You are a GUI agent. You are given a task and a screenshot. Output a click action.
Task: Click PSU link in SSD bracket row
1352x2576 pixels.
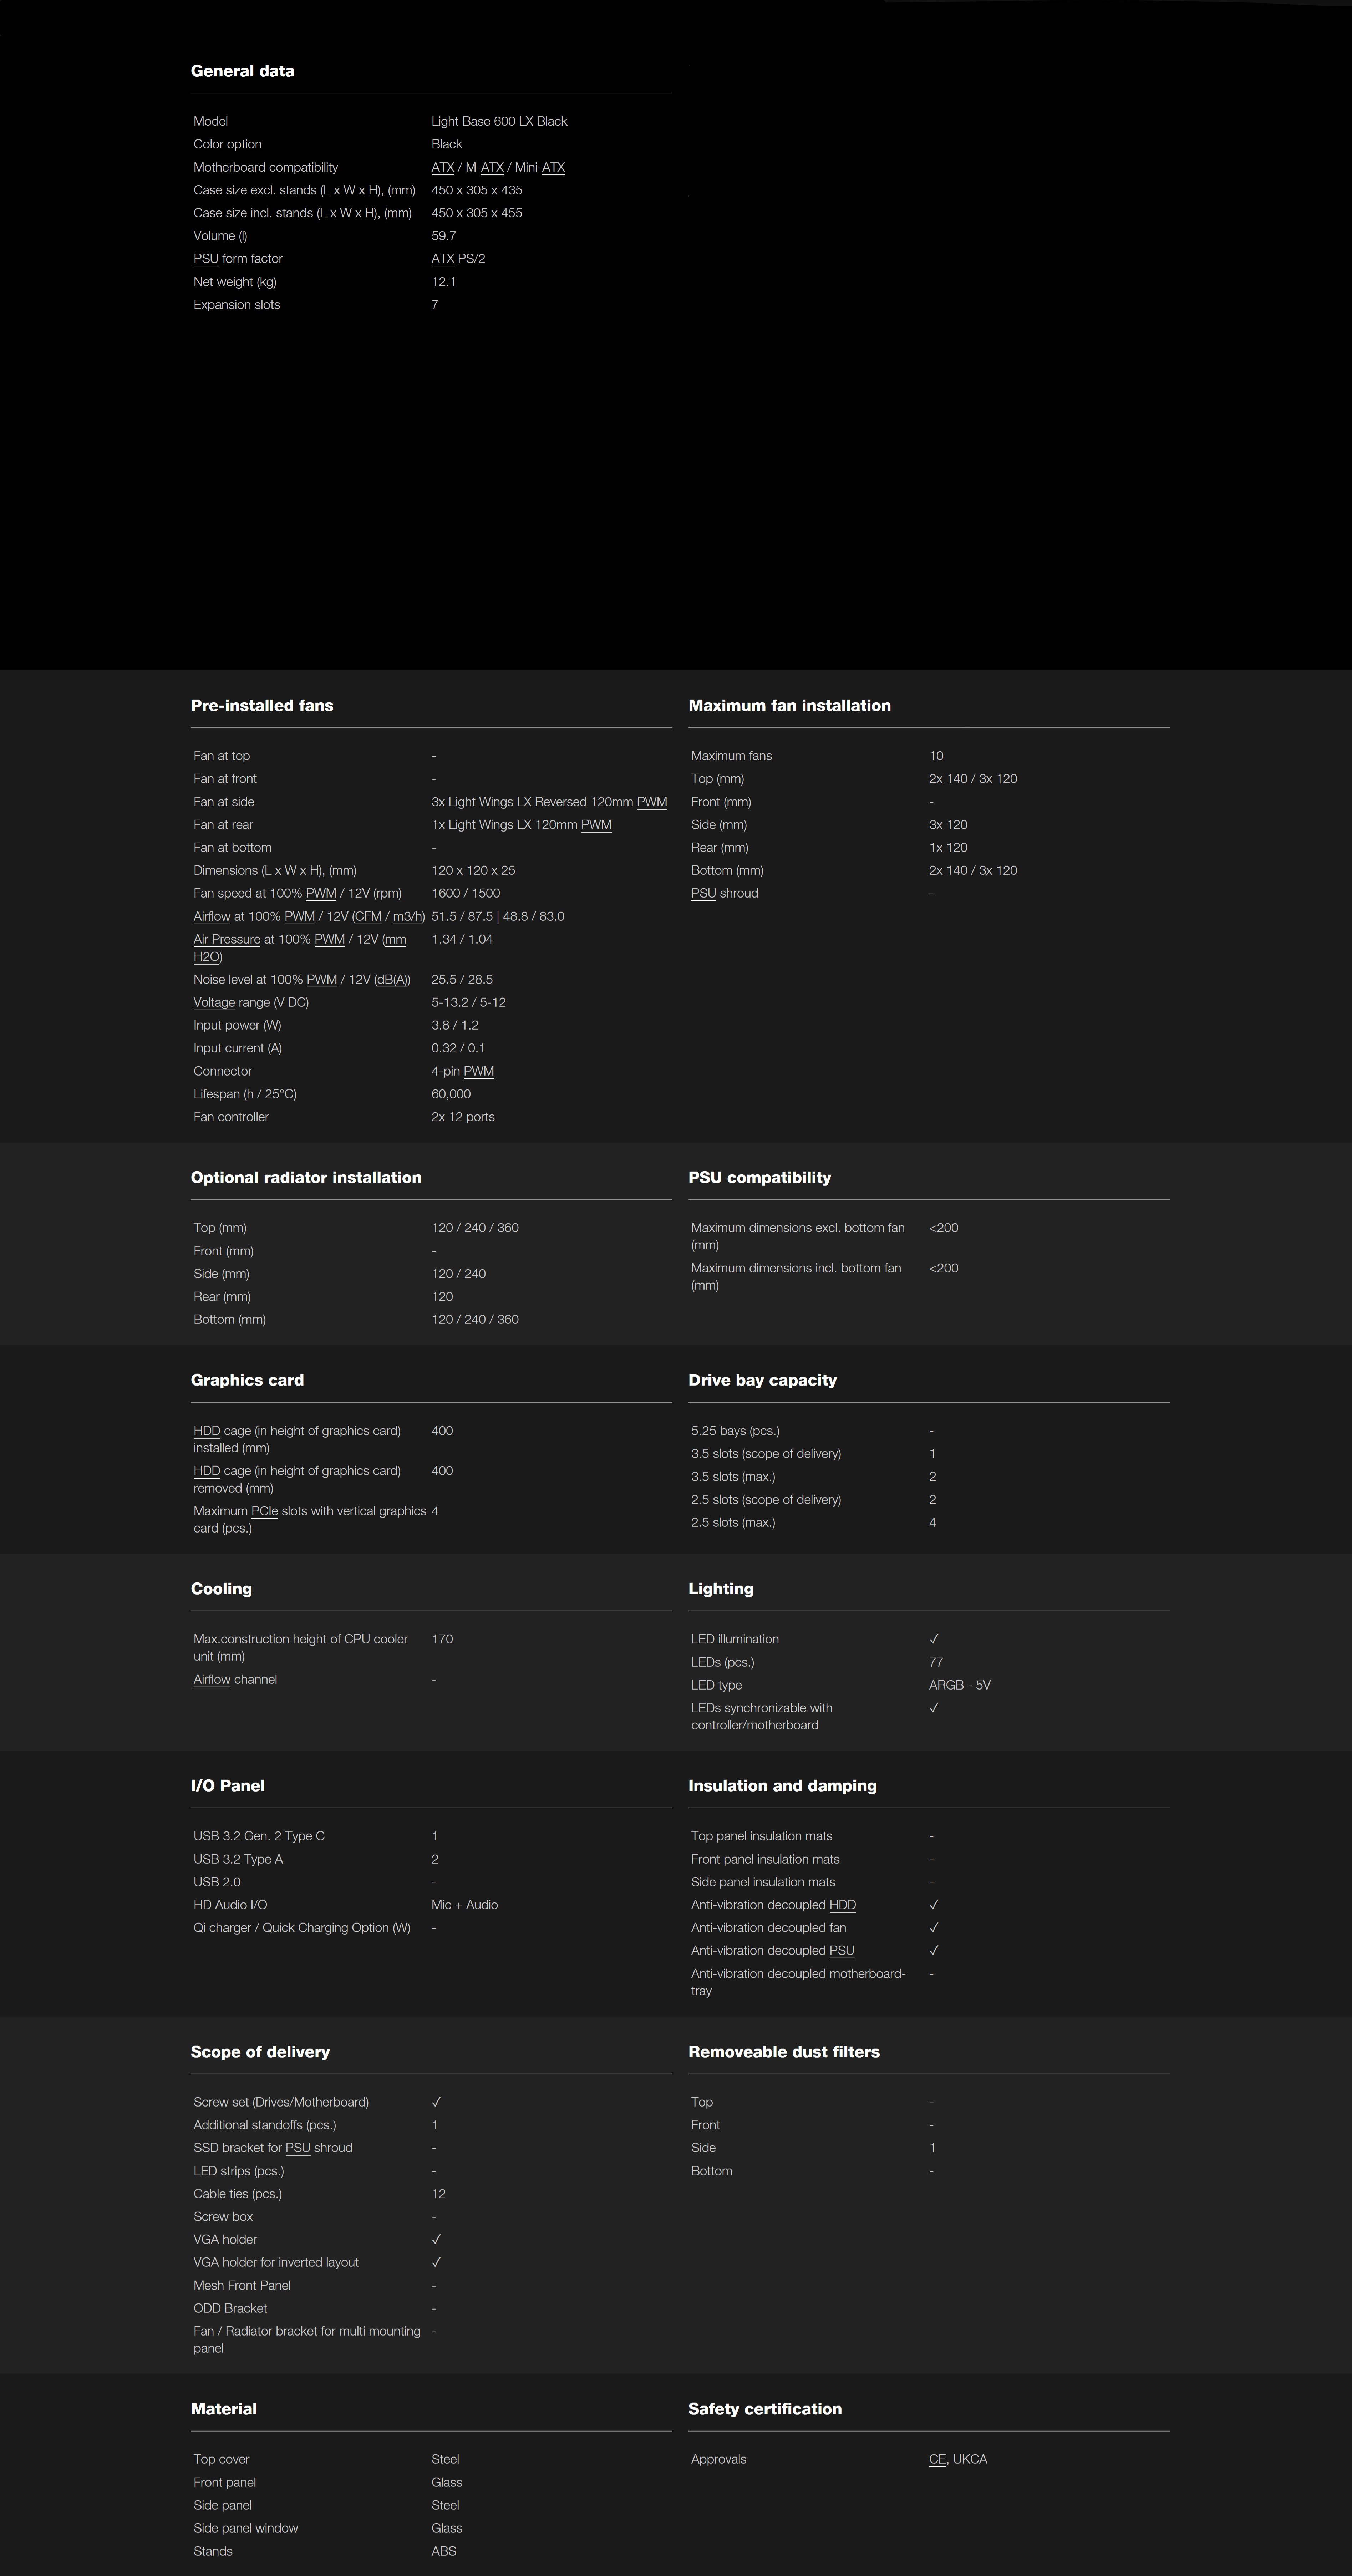[x=298, y=2148]
